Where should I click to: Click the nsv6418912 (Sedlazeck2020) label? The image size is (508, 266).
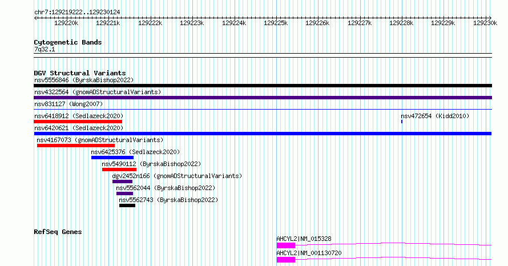point(79,116)
